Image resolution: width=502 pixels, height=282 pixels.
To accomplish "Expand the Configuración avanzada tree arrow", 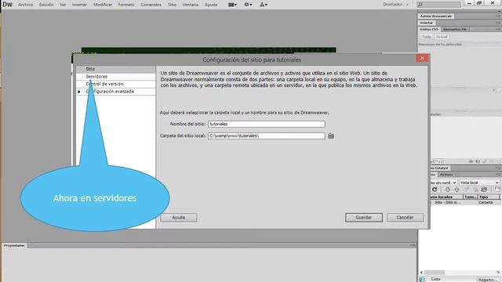I will coord(79,92).
